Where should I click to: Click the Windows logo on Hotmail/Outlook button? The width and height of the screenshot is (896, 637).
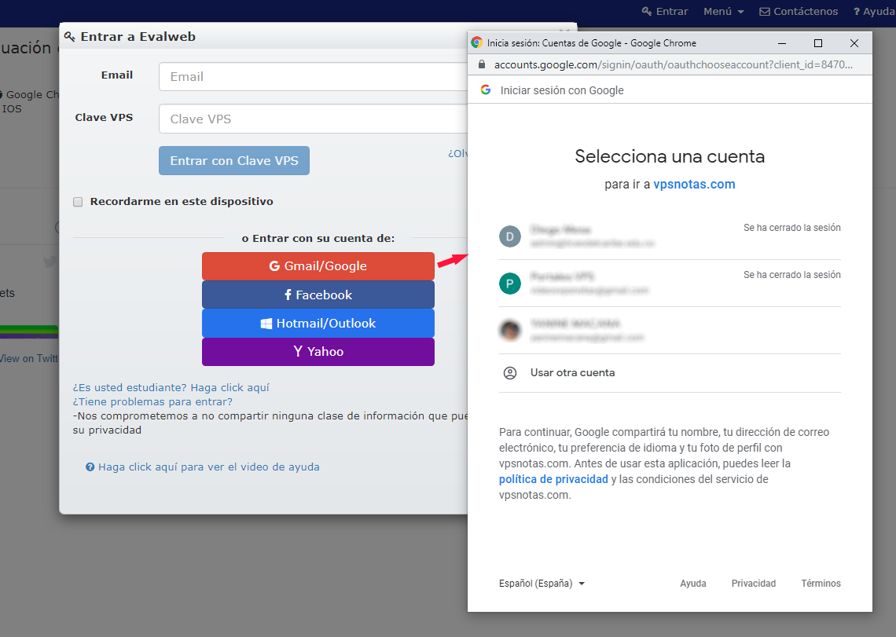coord(266,324)
